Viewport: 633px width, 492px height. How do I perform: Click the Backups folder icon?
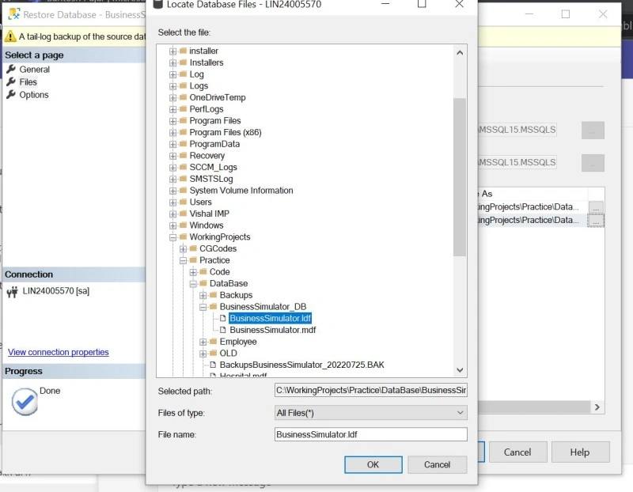213,295
